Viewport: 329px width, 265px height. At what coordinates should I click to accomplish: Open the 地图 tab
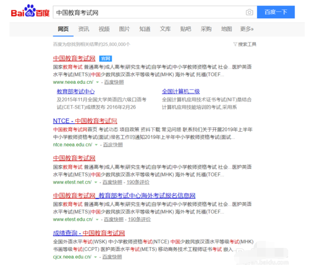226,29
